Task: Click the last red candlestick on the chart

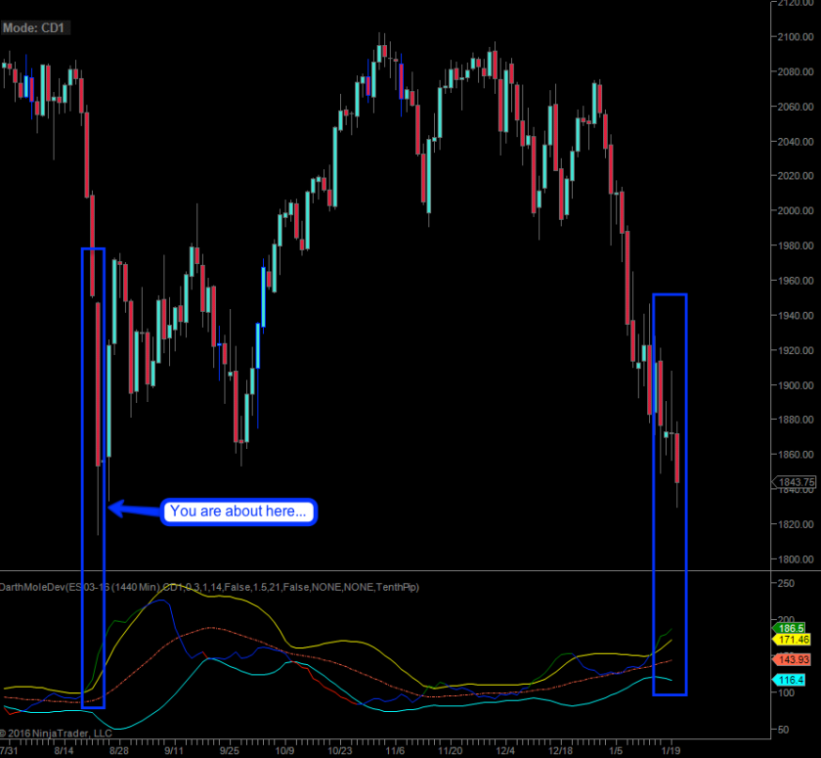Action: 678,458
